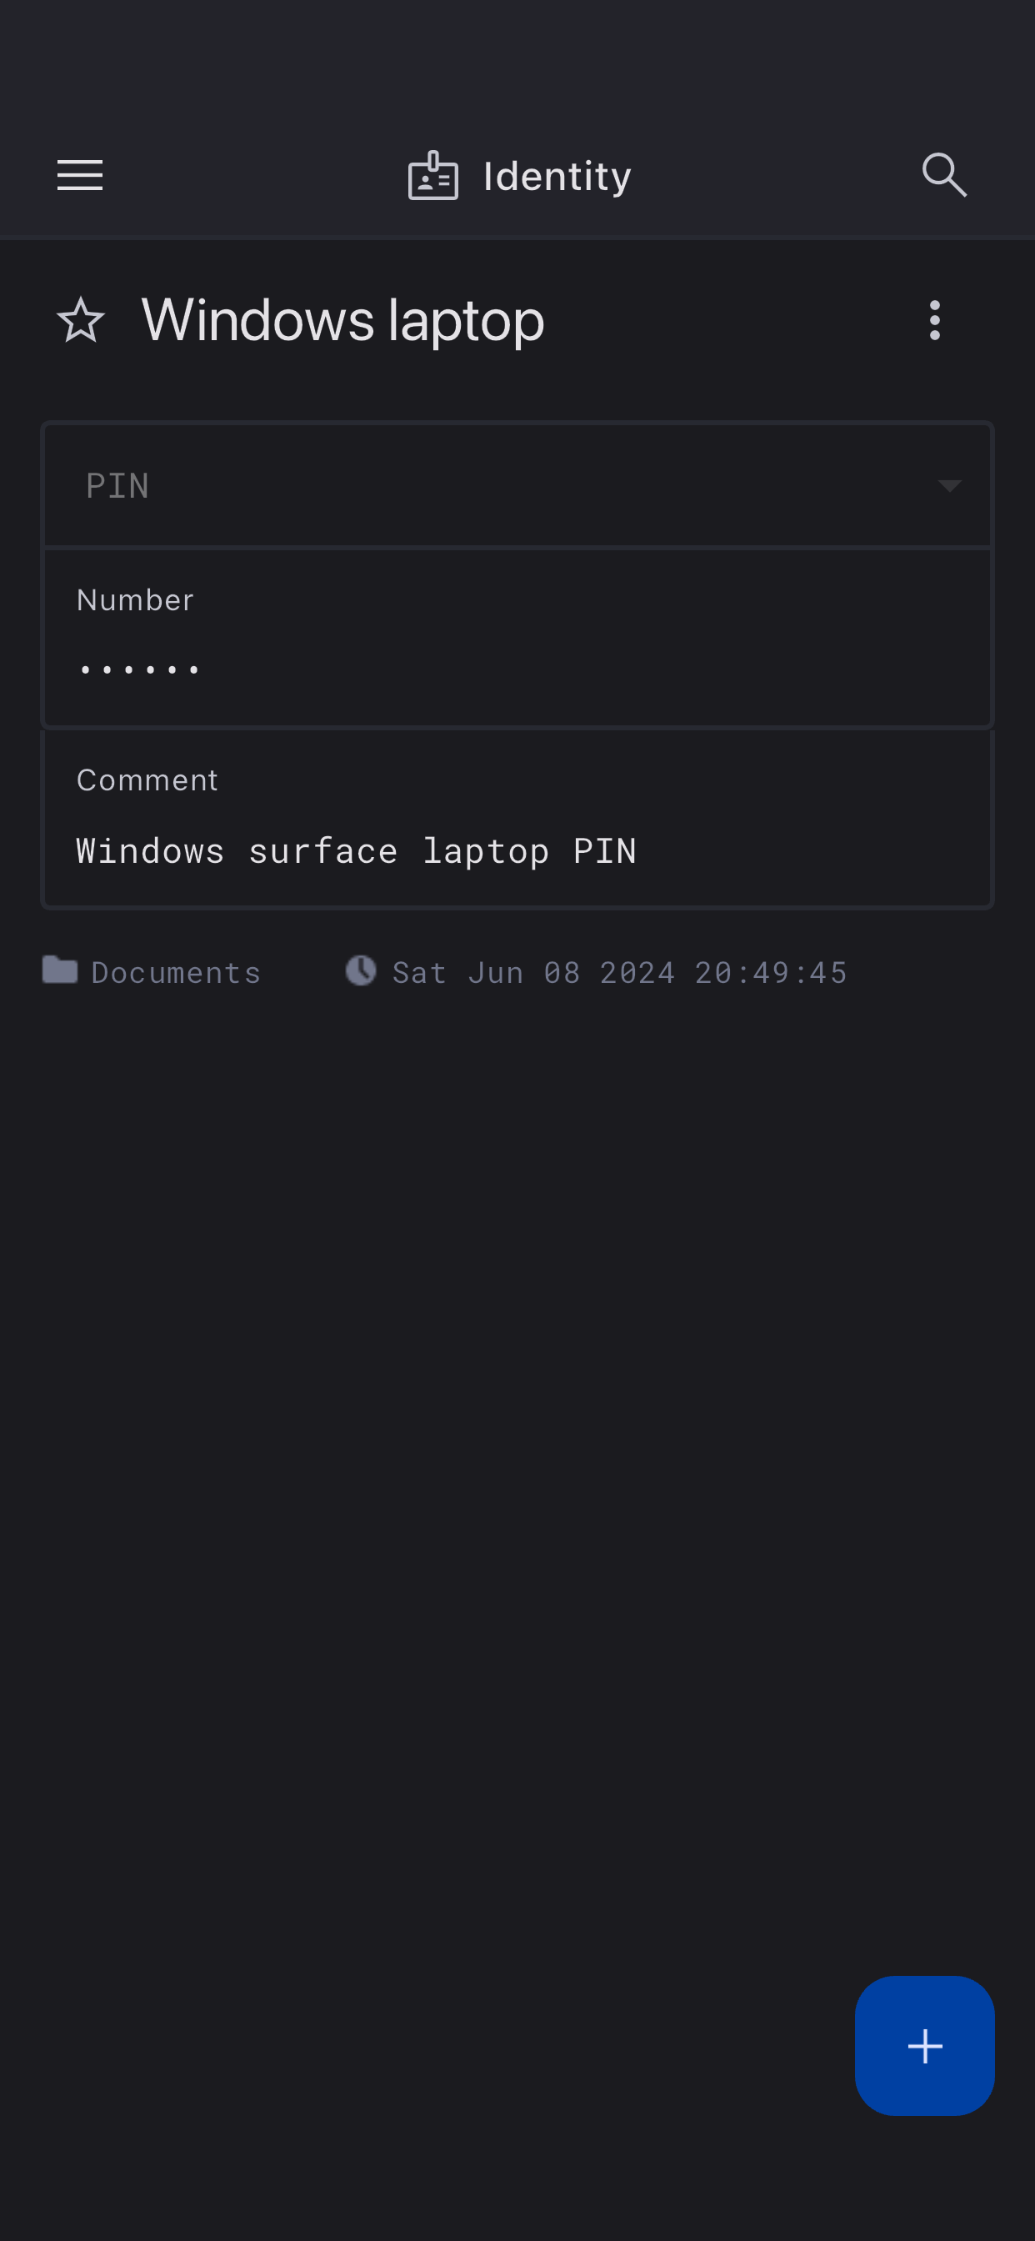Tap the clock timestamp icon
Image resolution: width=1035 pixels, height=2241 pixels.
click(361, 970)
